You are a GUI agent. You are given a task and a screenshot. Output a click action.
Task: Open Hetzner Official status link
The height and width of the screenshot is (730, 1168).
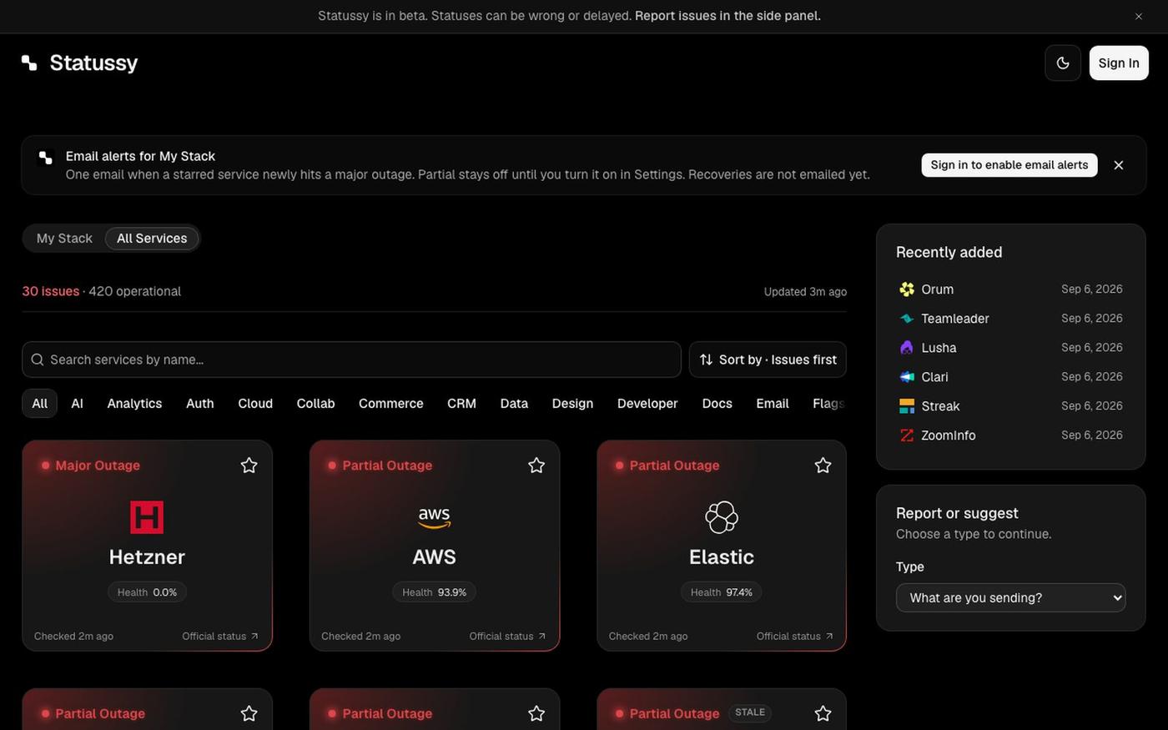pyautogui.click(x=220, y=636)
